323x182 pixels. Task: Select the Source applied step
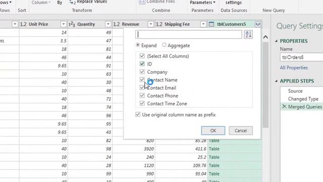click(295, 91)
